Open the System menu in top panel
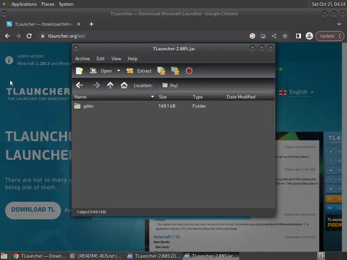The image size is (347, 260). click(66, 4)
